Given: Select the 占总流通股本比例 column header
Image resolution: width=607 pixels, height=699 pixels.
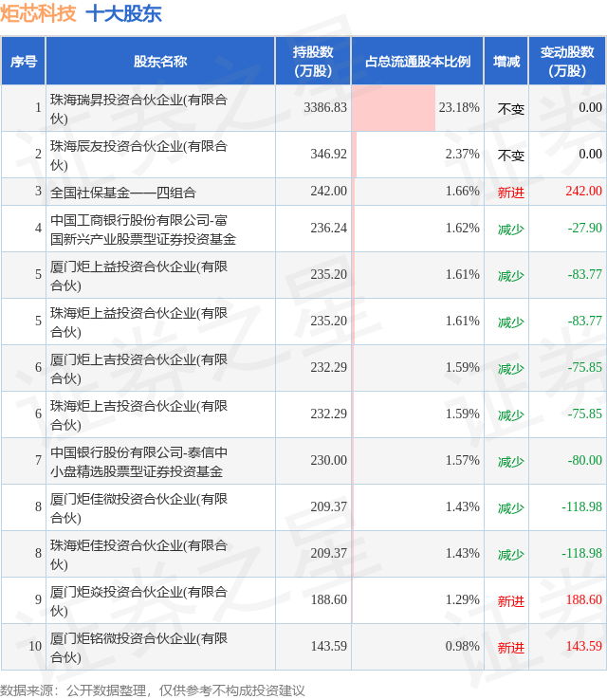Looking at the screenshot, I should click(417, 61).
